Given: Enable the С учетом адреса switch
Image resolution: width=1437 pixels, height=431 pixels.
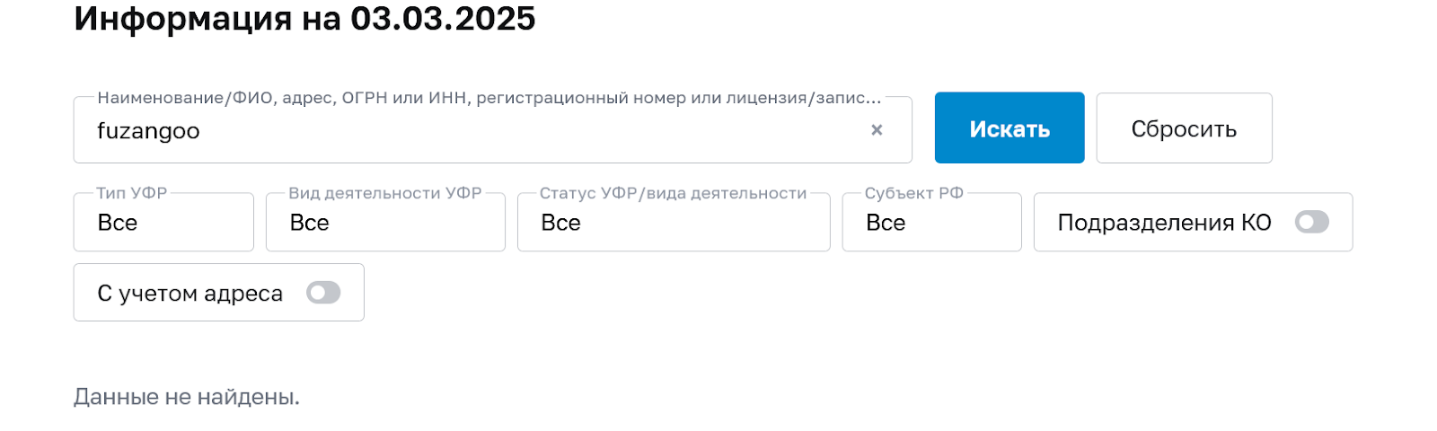Looking at the screenshot, I should point(323,293).
